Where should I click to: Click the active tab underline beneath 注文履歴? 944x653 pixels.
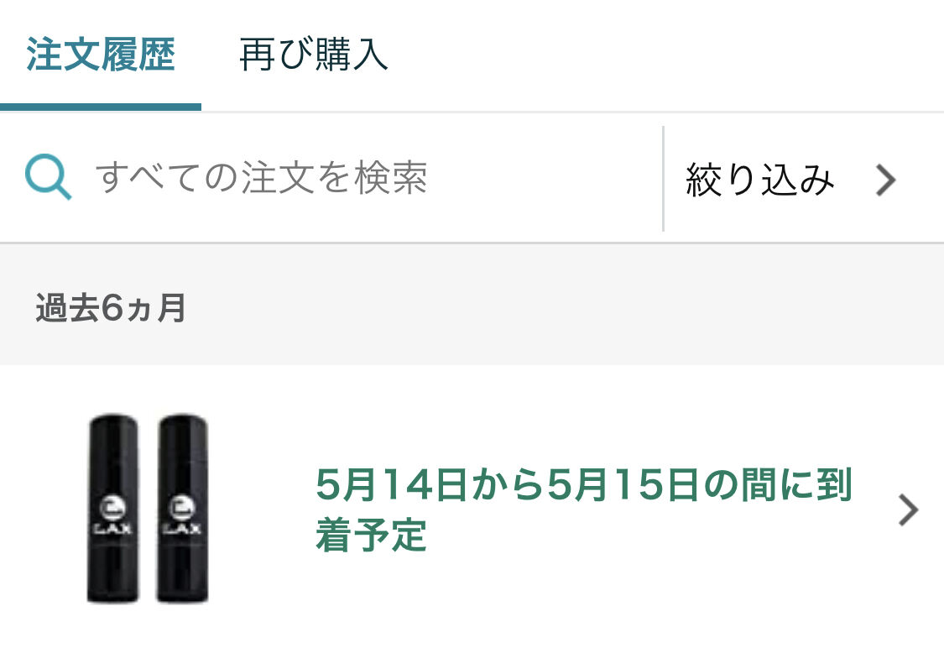(101, 107)
